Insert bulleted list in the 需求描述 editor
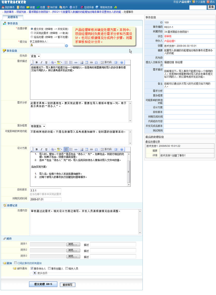Viewport: 216px width, 295px height. [71, 62]
